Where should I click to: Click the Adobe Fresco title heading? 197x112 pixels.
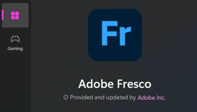point(115,84)
